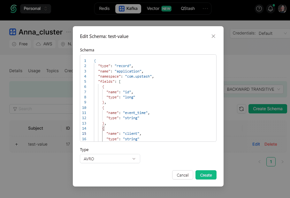The image size is (290, 198).
Task: Open the Anna_cluster options dots
Action: pos(68,32)
